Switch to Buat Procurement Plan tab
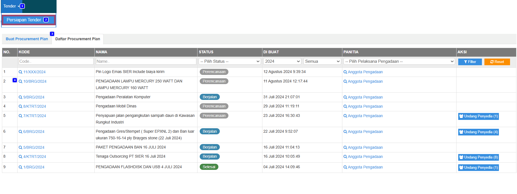The image size is (517, 194). (x=27, y=39)
